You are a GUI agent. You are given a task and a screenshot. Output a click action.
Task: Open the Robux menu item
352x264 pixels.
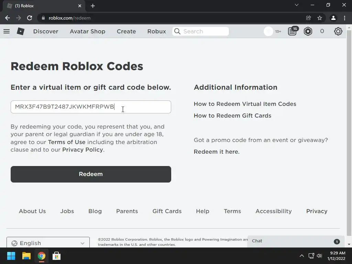[x=157, y=31]
